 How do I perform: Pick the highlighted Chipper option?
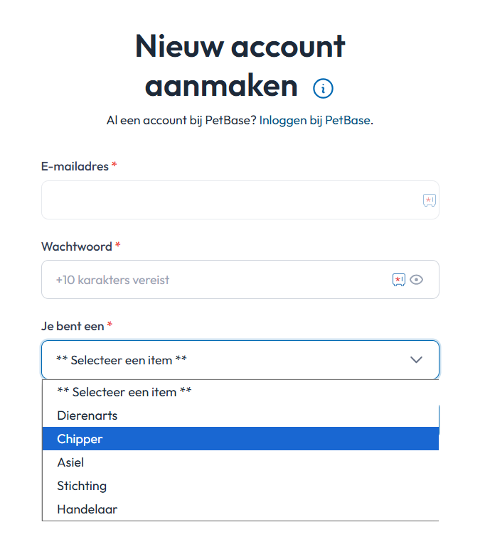(x=80, y=439)
